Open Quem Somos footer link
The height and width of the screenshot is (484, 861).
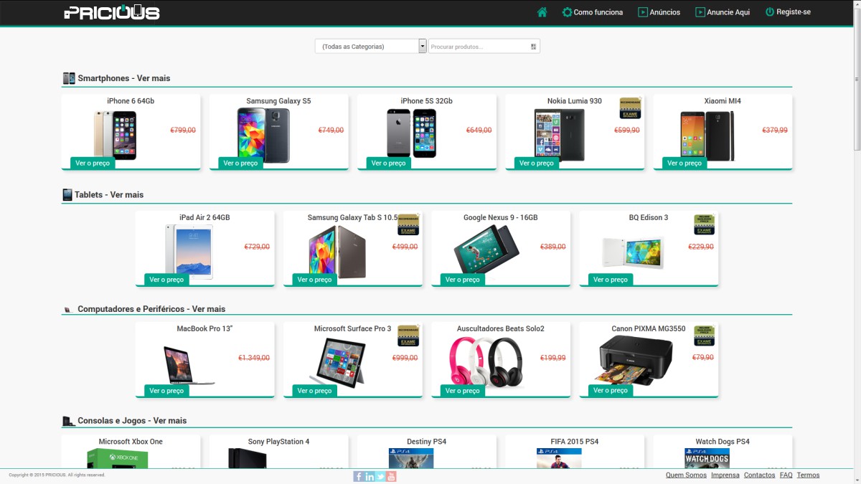pos(686,475)
